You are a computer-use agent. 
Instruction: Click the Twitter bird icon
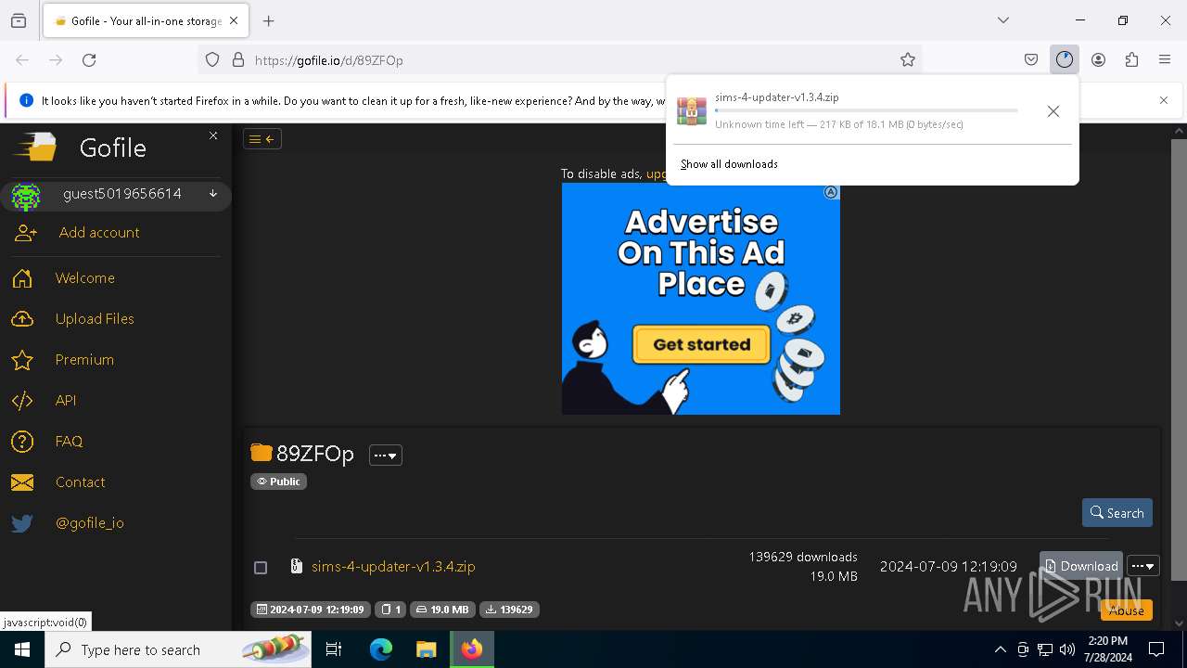(22, 523)
